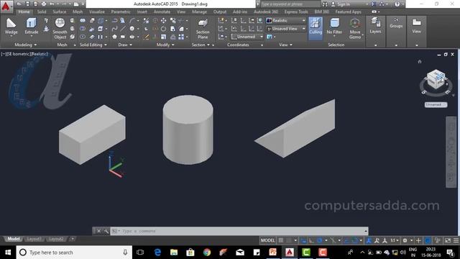
Task: Click the search keyword input field
Action: (x=290, y=4)
